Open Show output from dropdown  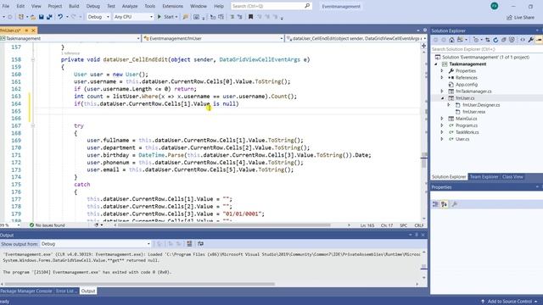(x=96, y=244)
